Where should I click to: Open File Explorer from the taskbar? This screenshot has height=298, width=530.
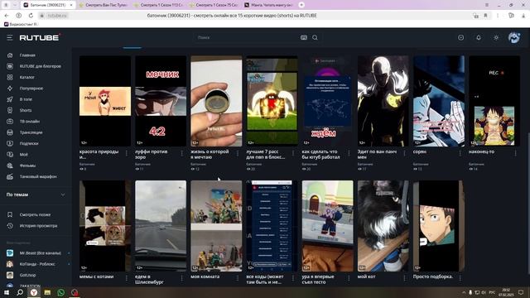point(47,292)
